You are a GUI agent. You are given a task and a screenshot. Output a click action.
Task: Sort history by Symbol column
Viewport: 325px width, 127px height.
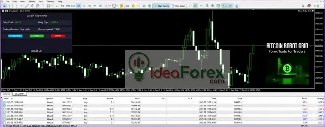click(x=50, y=99)
